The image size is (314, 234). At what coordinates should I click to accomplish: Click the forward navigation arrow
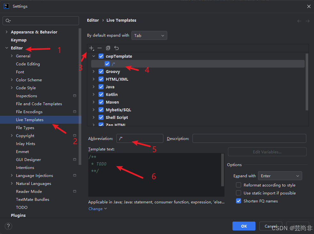coord(308,21)
